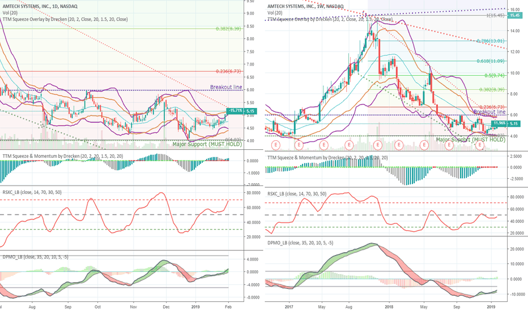Image resolution: width=528 pixels, height=311 pixels.
Task: Select the 0.618(11.09) Fibonacci label
Action: click(490, 61)
